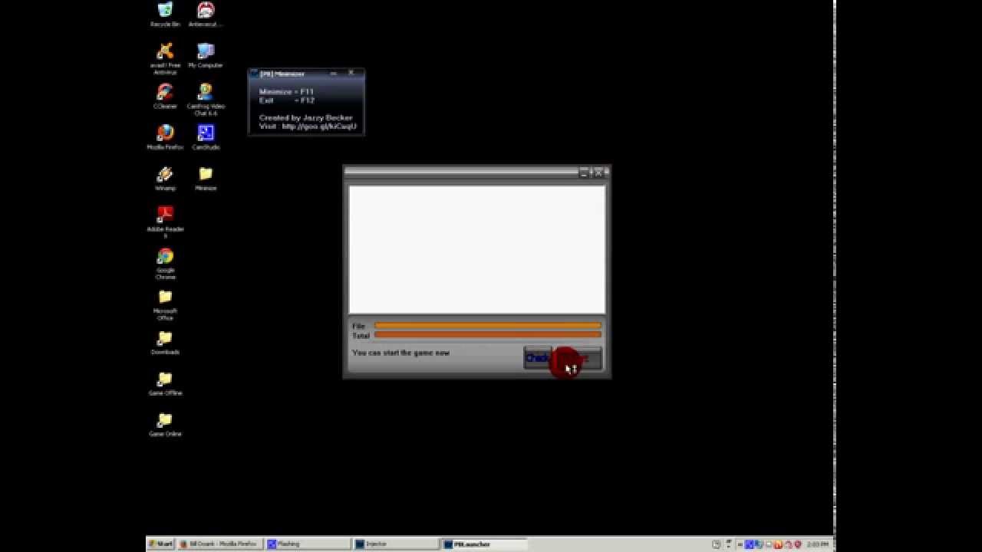Image resolution: width=982 pixels, height=552 pixels.
Task: Click the Start game button in launcher
Action: [x=578, y=358]
